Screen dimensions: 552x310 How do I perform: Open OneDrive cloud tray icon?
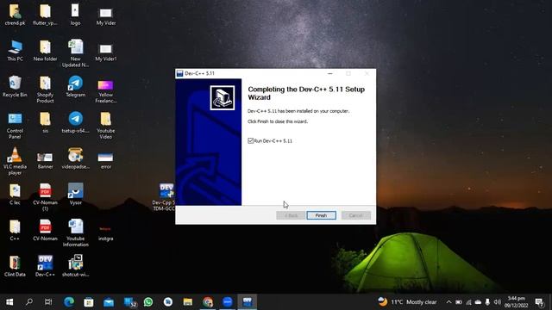click(x=478, y=302)
